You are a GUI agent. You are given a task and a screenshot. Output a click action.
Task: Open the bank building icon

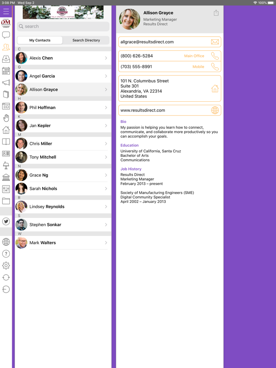pos(6,177)
